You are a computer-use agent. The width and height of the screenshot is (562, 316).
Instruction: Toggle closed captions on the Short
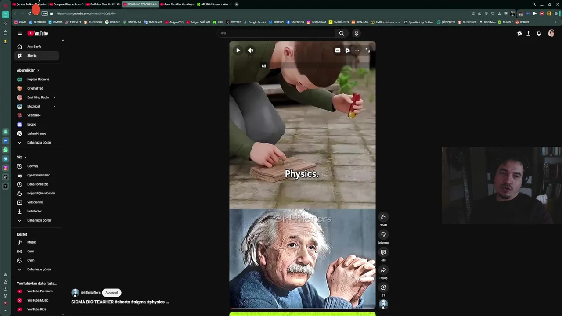(338, 50)
